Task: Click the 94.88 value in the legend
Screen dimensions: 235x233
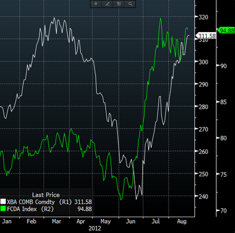Action: tap(85, 209)
